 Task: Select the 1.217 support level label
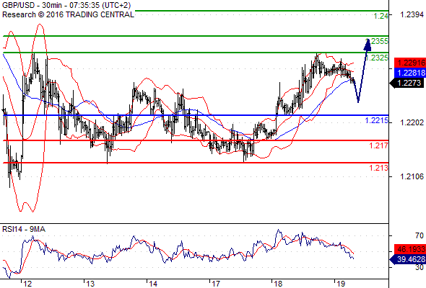coord(379,145)
